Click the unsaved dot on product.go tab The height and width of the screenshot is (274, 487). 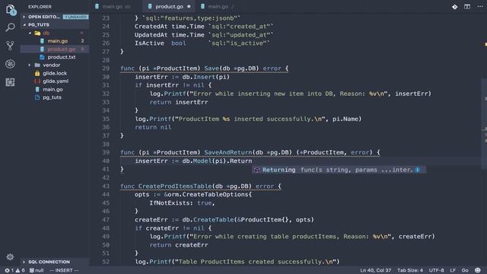point(189,7)
